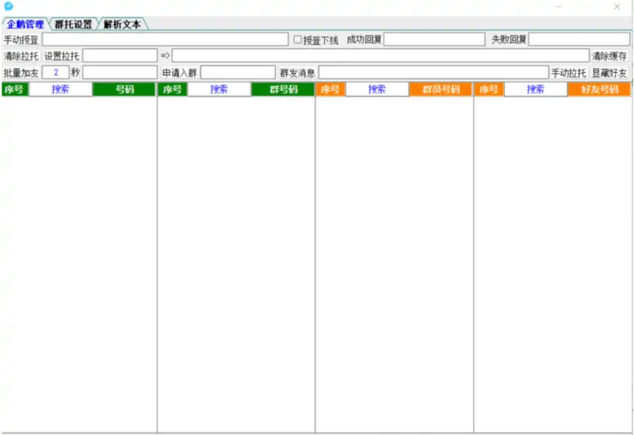Screen dimensions: 634x435
Task: Focus the 成功回复 text field
Action: (x=433, y=40)
